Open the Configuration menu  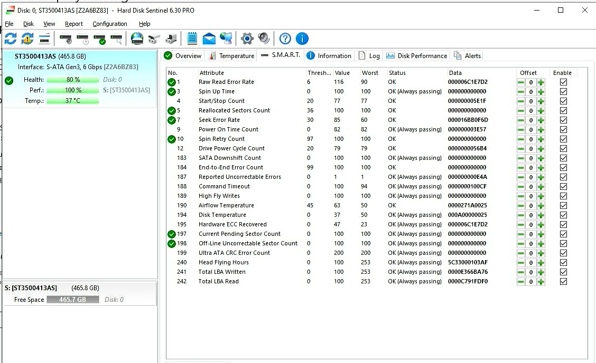point(110,24)
